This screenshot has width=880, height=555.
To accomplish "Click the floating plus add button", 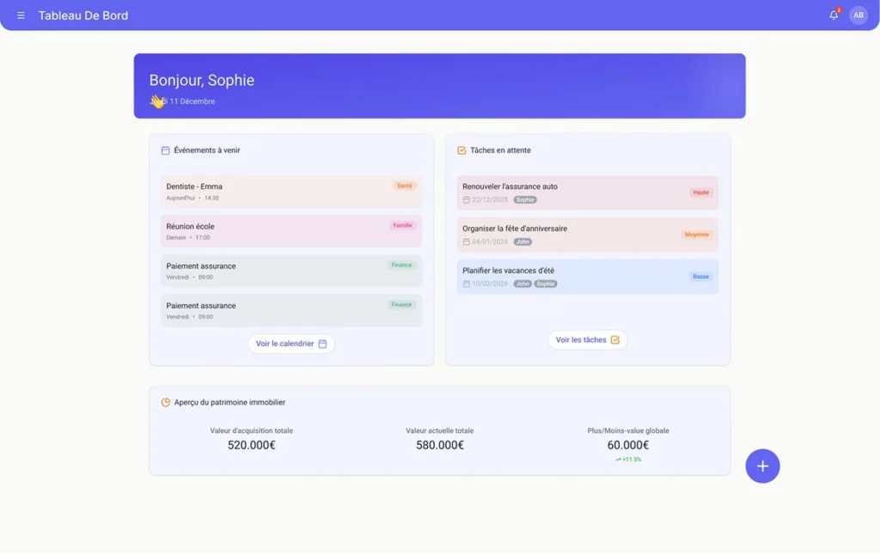I will click(762, 466).
